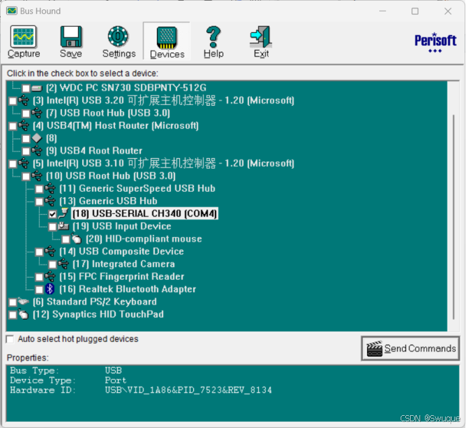The width and height of the screenshot is (466, 428).
Task: Check the USB Input Device checkbox
Action: click(53, 227)
